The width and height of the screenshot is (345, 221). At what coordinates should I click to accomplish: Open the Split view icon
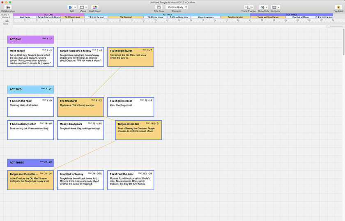point(70,7)
